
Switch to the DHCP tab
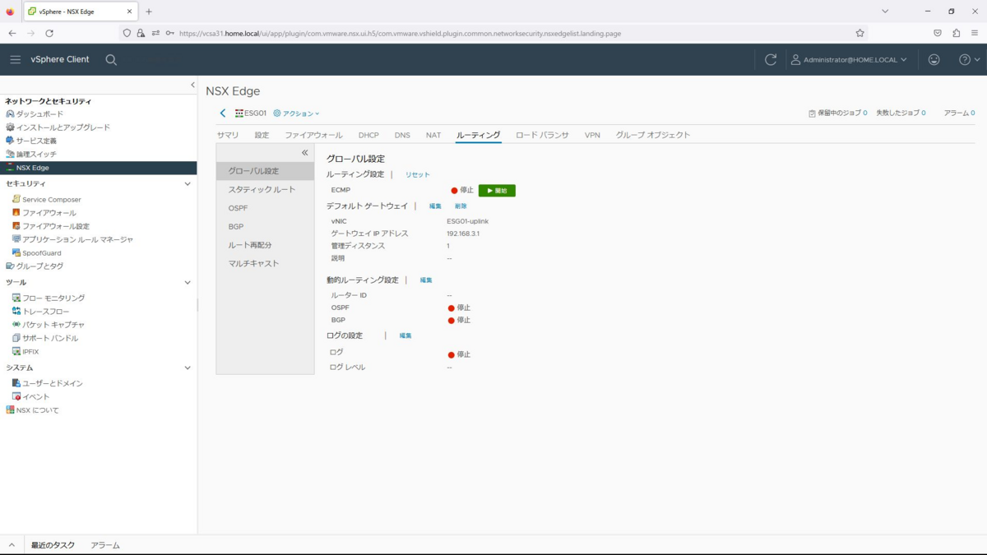[368, 135]
